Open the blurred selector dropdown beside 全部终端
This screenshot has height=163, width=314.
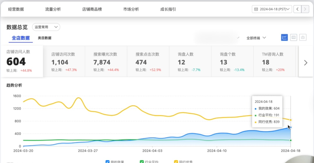click(x=217, y=38)
